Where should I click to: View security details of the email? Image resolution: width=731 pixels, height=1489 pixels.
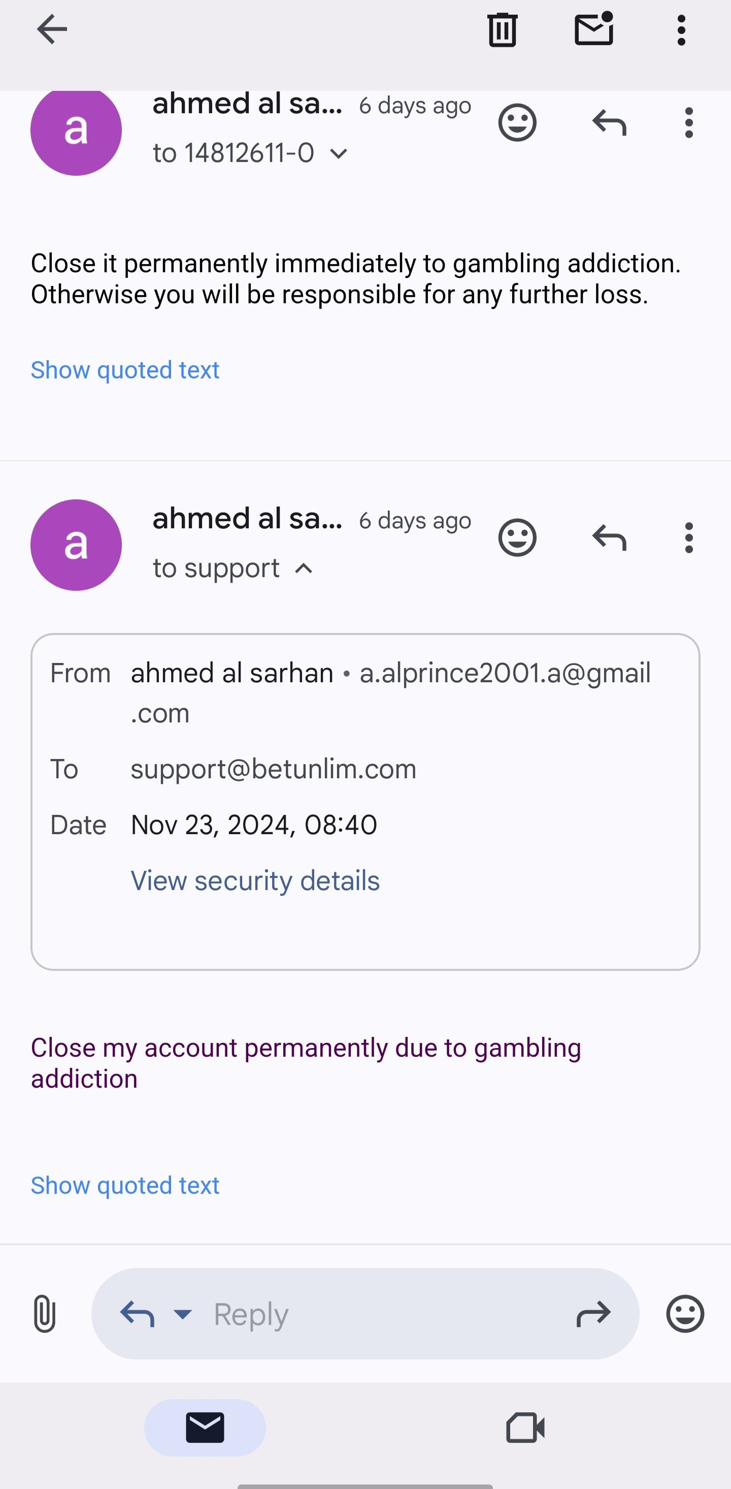tap(255, 881)
